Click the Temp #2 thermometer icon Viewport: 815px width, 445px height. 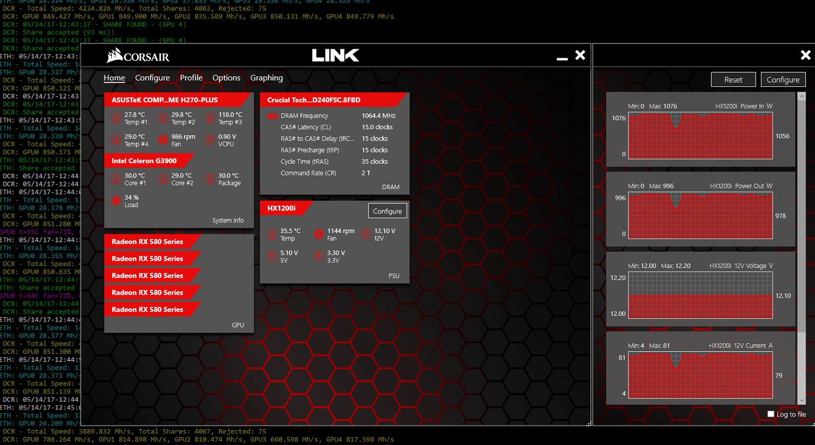(x=163, y=118)
